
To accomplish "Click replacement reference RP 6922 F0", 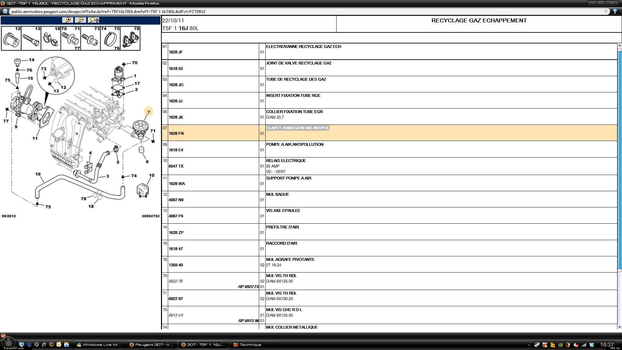I will click(248, 287).
